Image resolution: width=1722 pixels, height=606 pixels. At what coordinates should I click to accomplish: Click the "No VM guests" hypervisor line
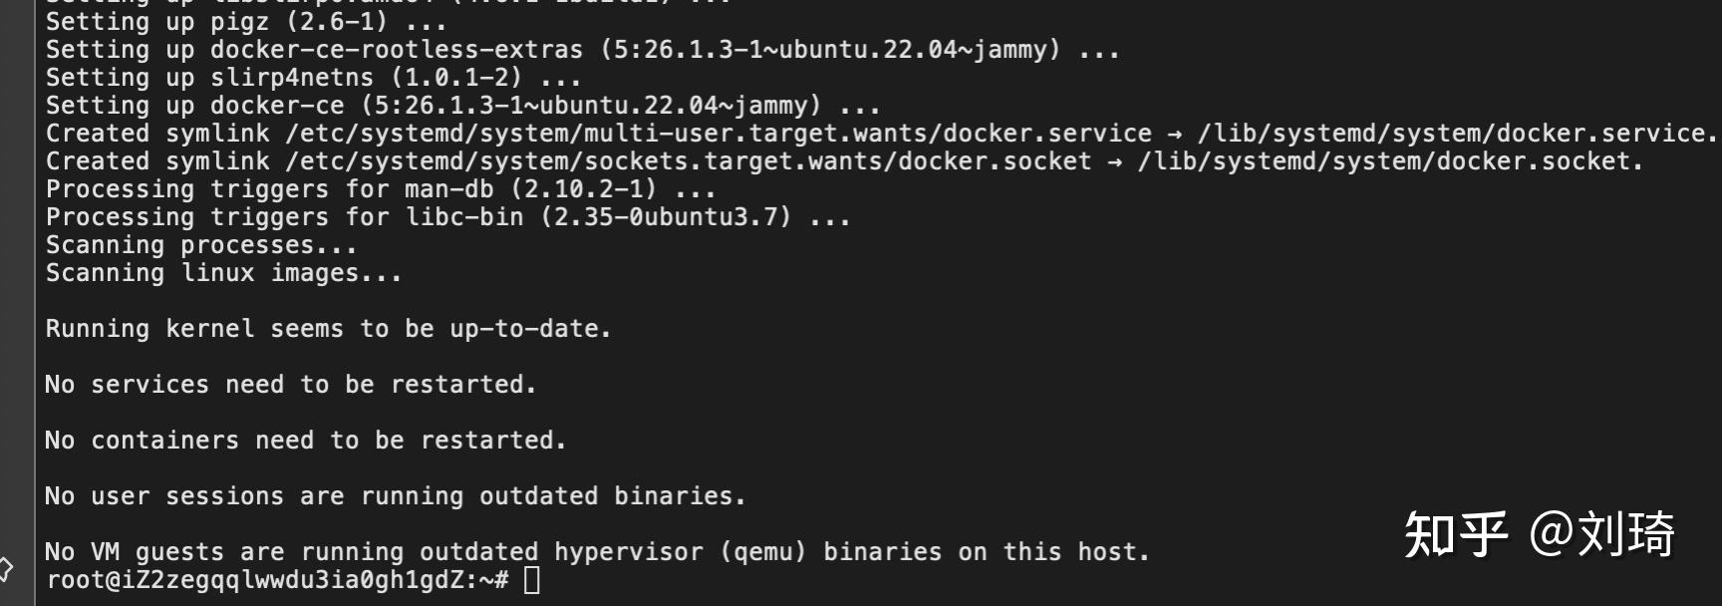(x=597, y=552)
